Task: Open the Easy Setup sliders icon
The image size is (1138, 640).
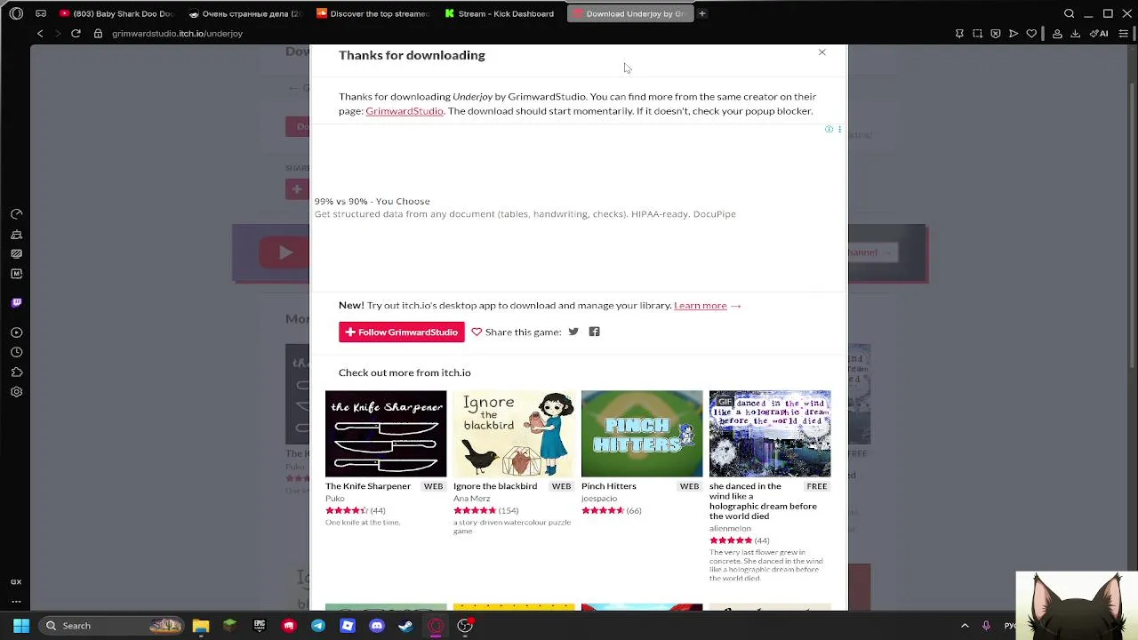Action: pyautogui.click(x=1125, y=34)
